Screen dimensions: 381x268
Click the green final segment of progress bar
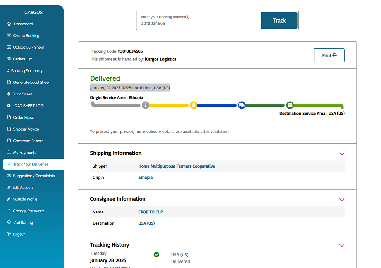(318, 105)
